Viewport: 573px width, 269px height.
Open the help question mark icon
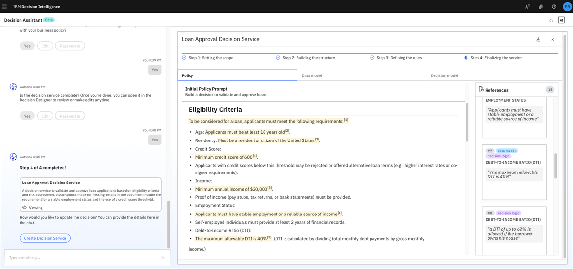coord(554,7)
